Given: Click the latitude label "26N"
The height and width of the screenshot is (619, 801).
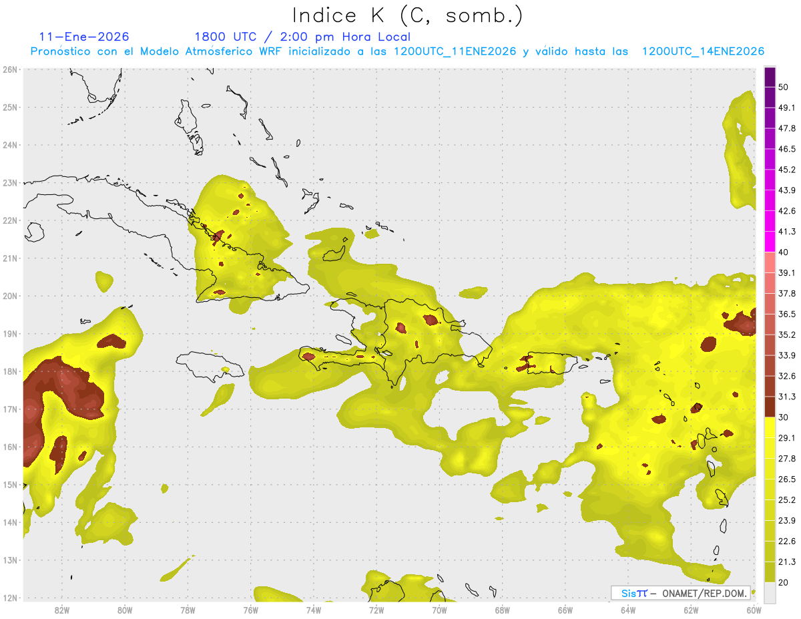Looking at the screenshot, I should [10, 69].
